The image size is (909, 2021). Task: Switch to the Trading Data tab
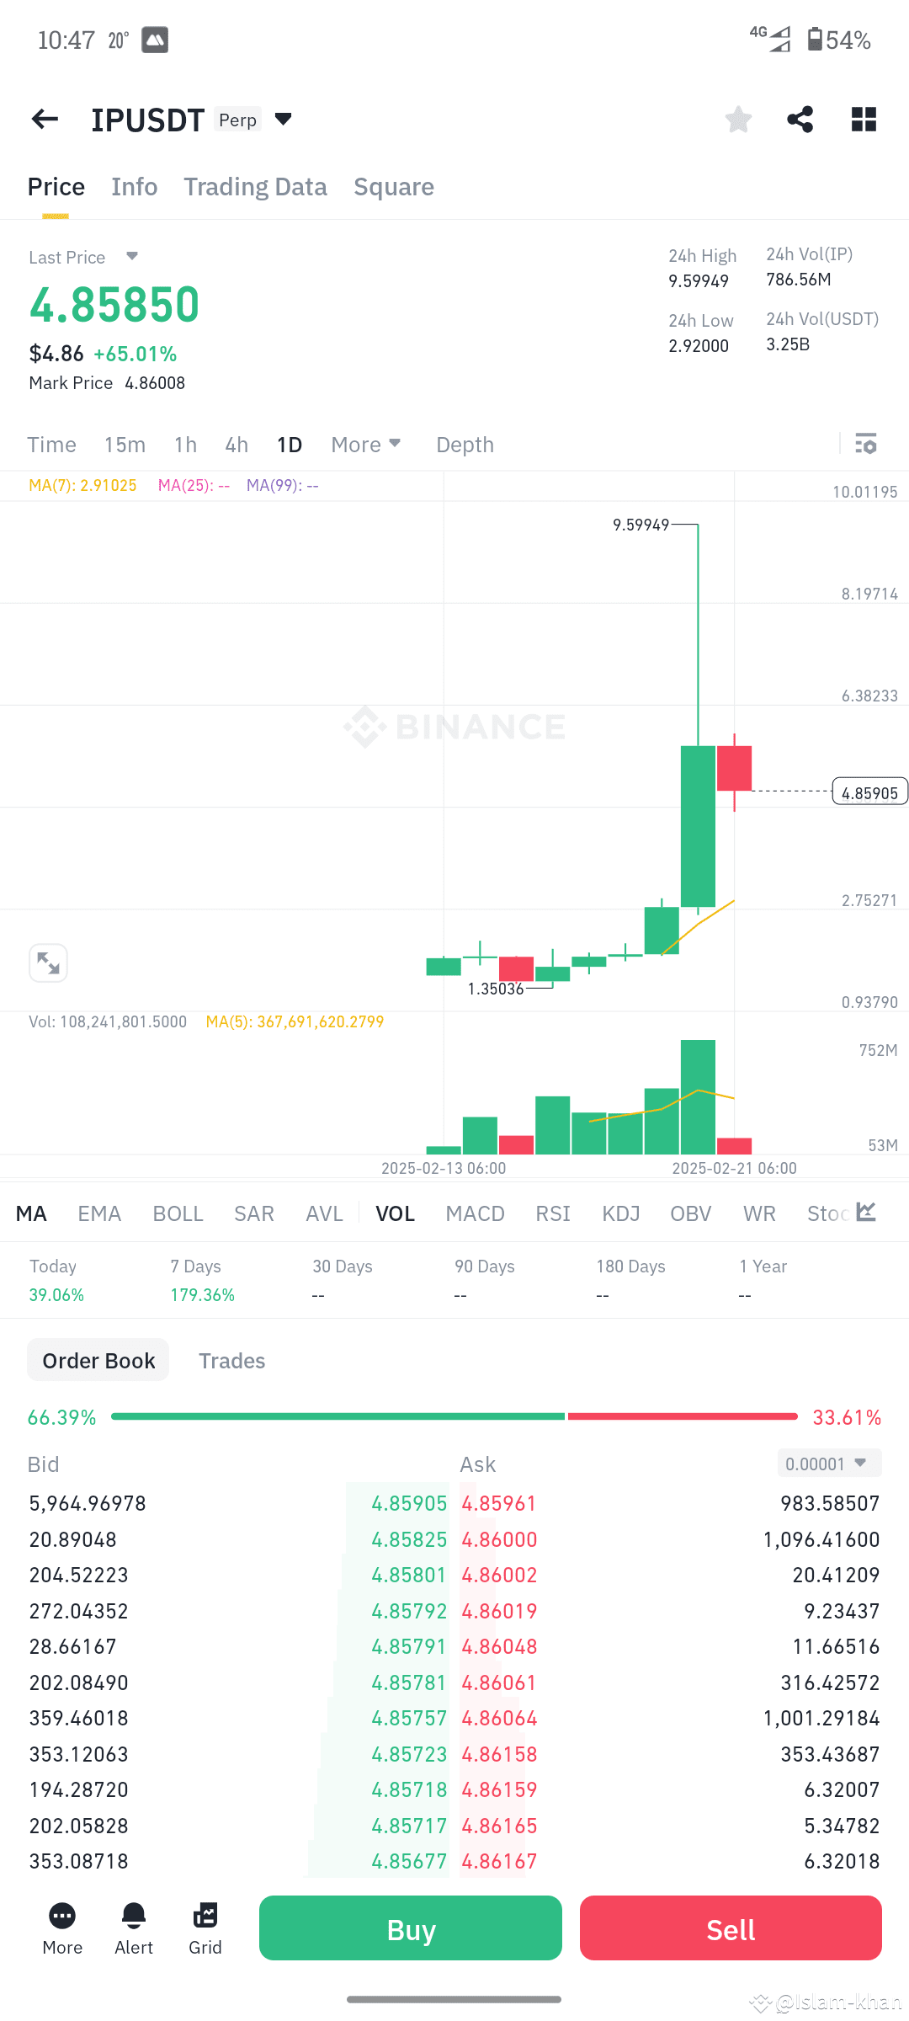point(255,186)
